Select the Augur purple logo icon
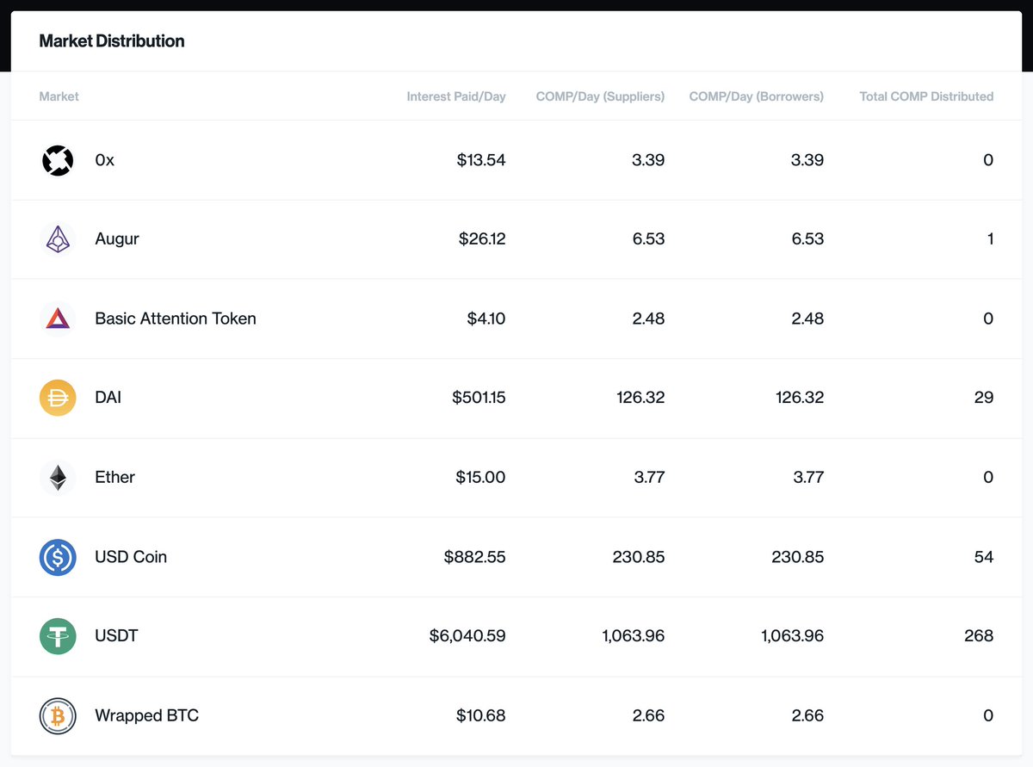Screen dimensions: 1033x767 click(x=58, y=239)
